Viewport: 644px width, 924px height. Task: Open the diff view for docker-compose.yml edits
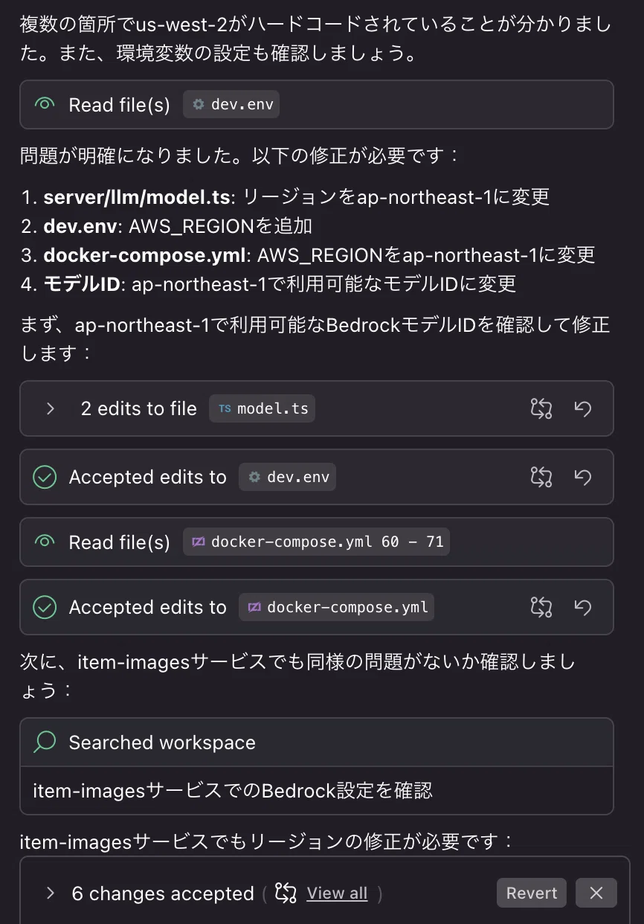click(x=541, y=607)
